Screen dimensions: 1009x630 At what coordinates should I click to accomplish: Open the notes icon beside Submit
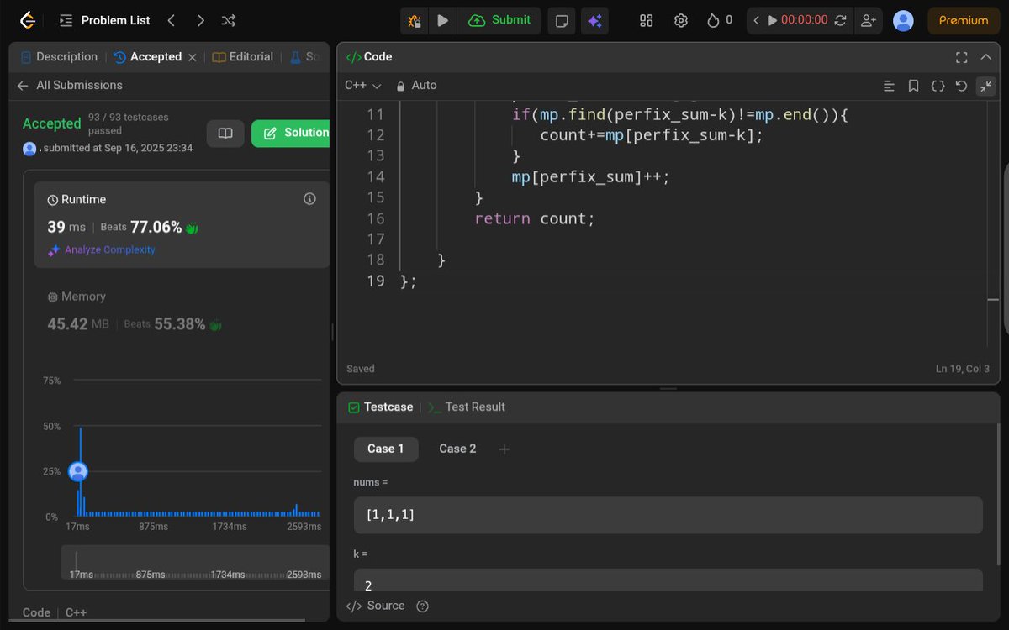(561, 20)
